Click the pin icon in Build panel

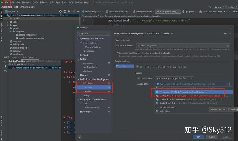point(5,66)
